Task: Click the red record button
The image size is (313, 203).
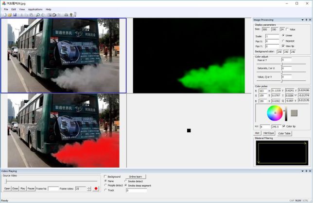Action: pyautogui.click(x=96, y=188)
